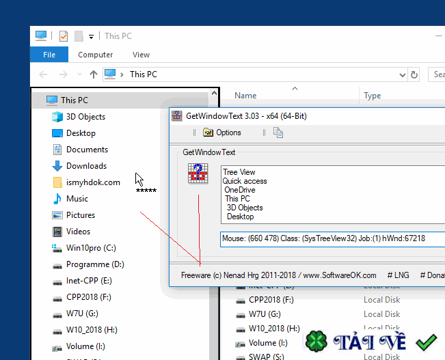Open the View ribbon tab
445x360 pixels.
141,55
